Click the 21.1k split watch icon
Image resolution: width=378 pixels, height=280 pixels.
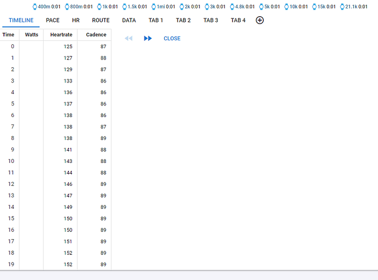point(342,7)
